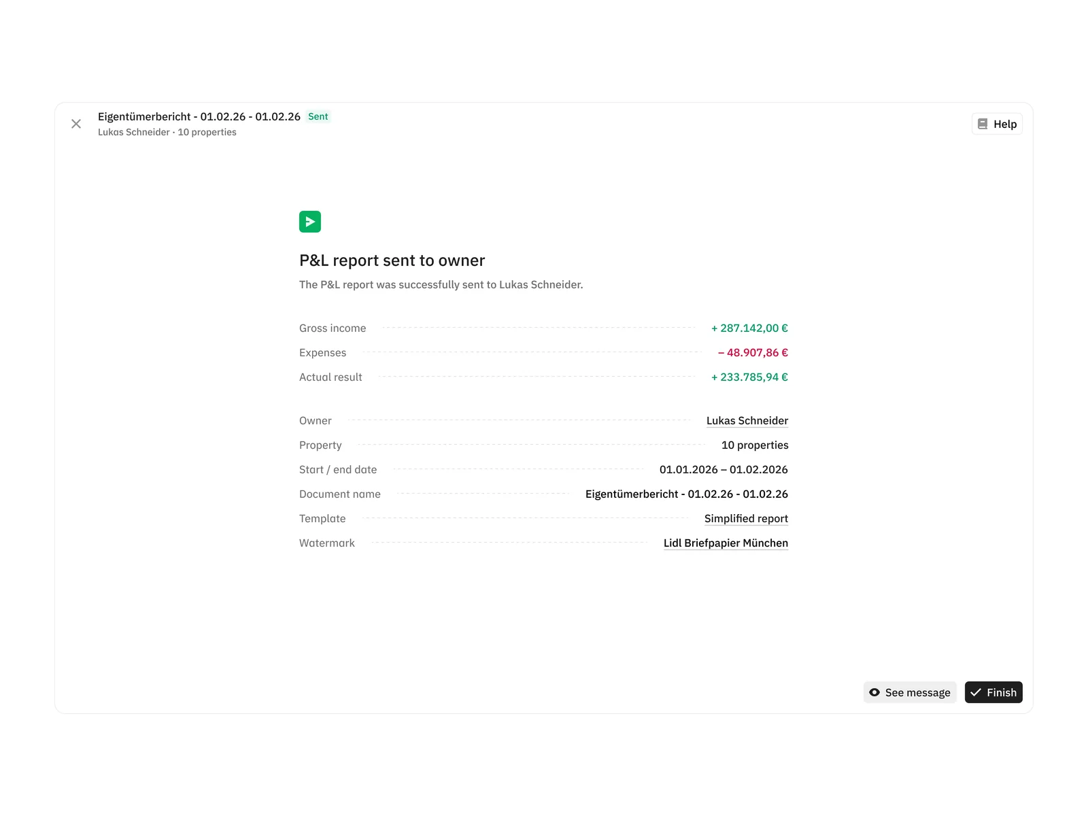Close the report dialog with the X icon
Screen dimensions: 1088x816
click(x=76, y=124)
